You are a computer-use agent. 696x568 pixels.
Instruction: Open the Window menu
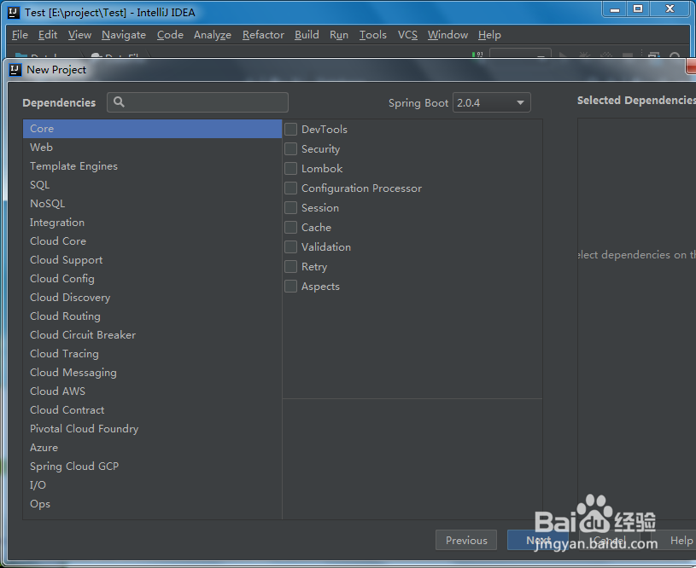click(447, 35)
